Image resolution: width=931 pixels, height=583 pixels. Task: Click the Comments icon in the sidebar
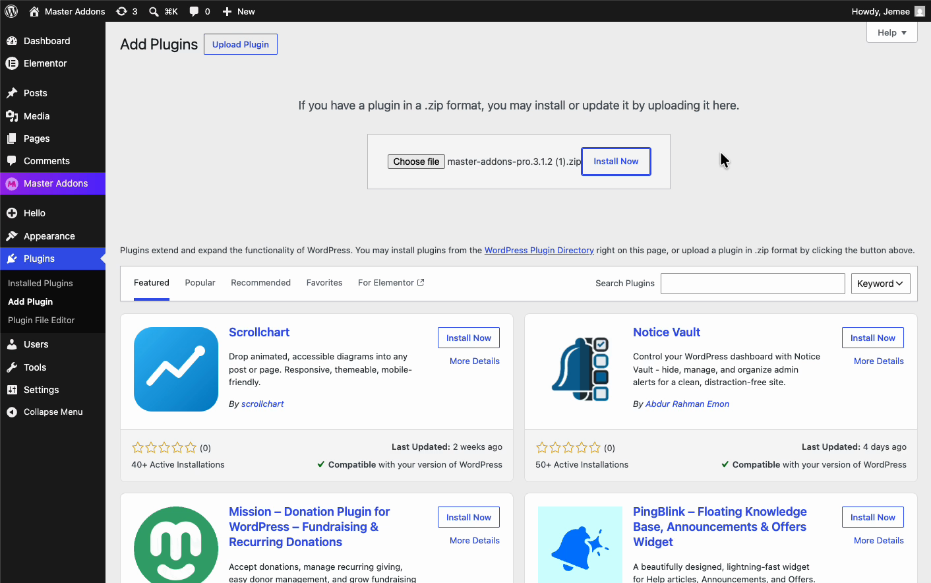pyautogui.click(x=12, y=161)
